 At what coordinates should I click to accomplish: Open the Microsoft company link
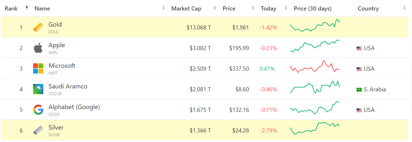point(62,66)
